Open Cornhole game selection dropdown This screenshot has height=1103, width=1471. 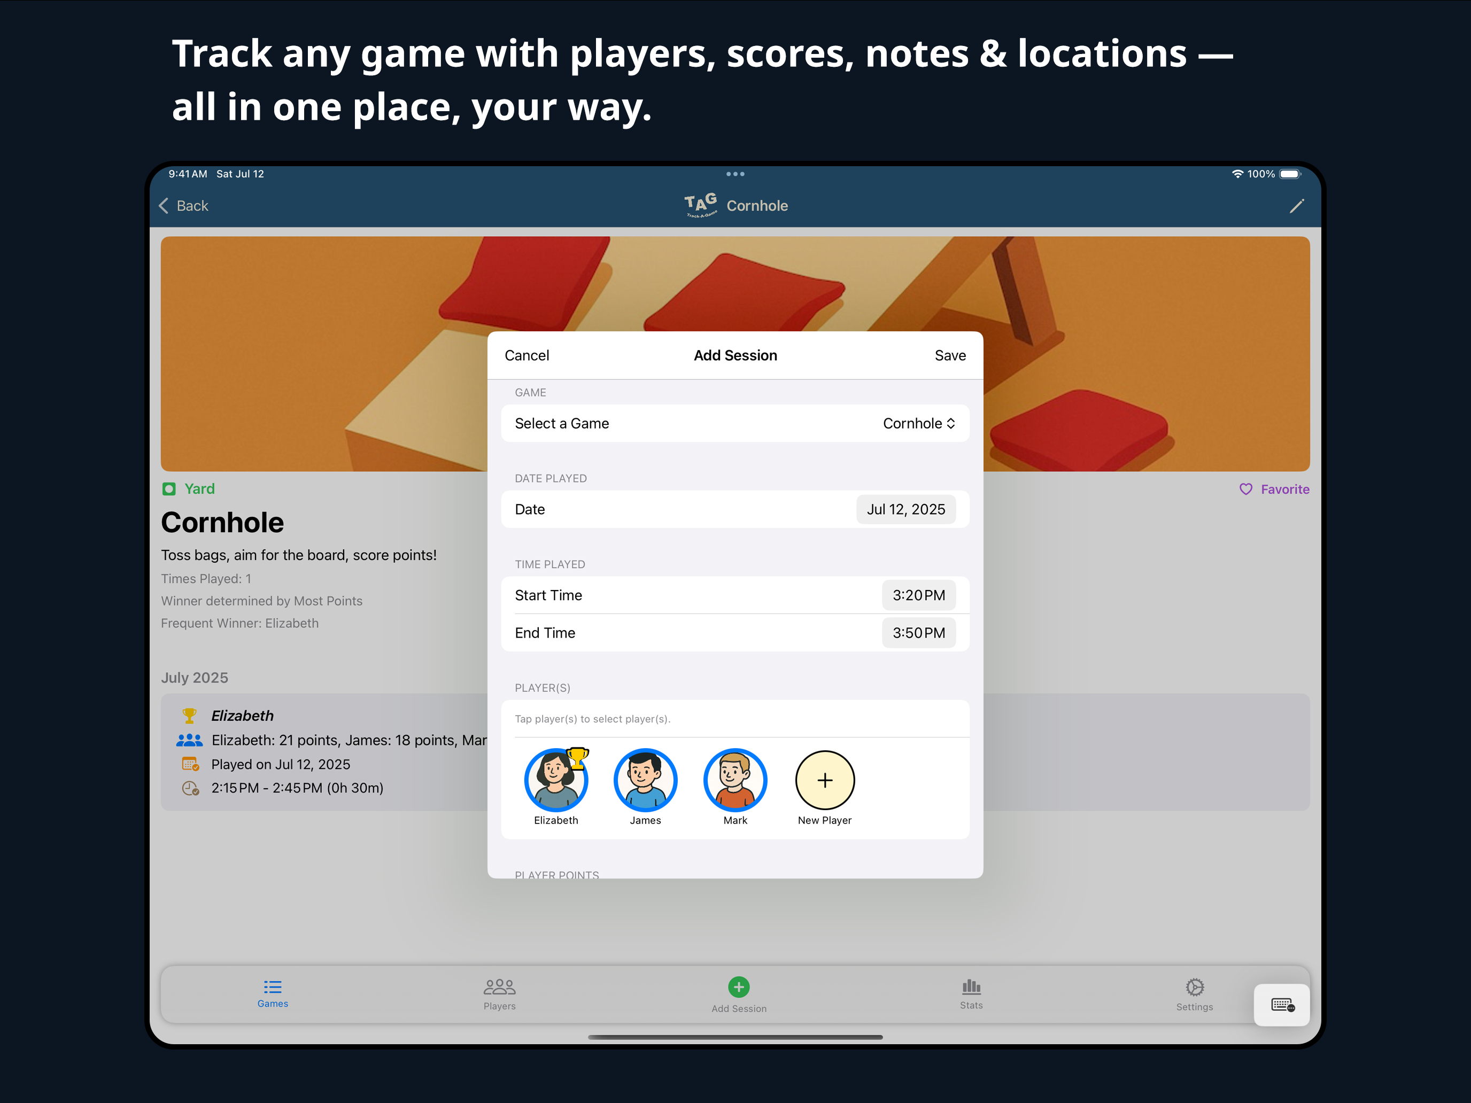918,424
